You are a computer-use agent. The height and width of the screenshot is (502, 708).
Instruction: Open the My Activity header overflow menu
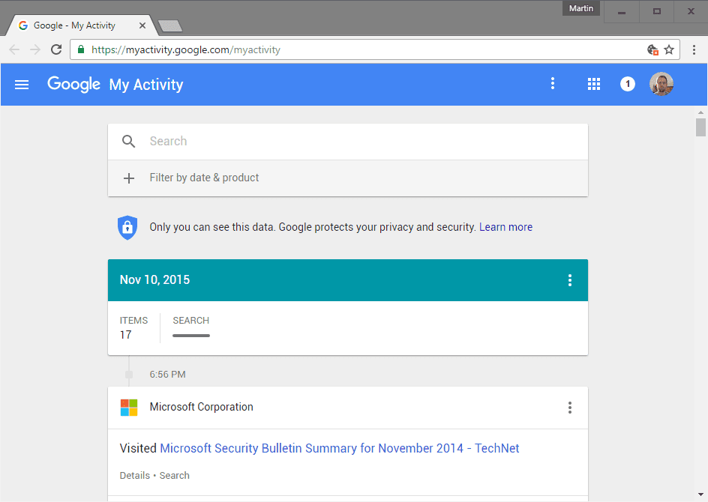tap(553, 83)
